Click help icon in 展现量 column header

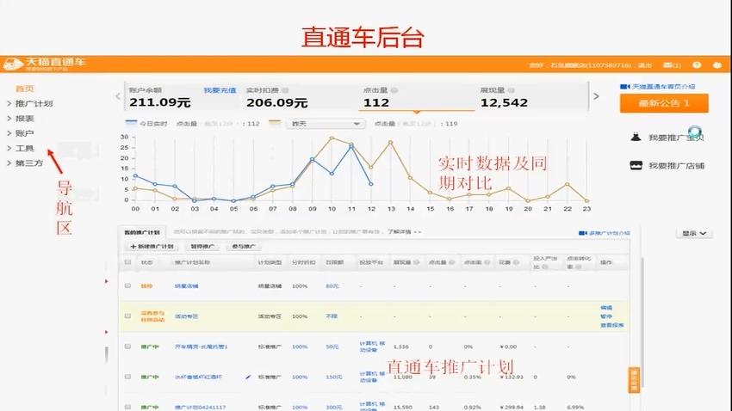tap(417, 262)
